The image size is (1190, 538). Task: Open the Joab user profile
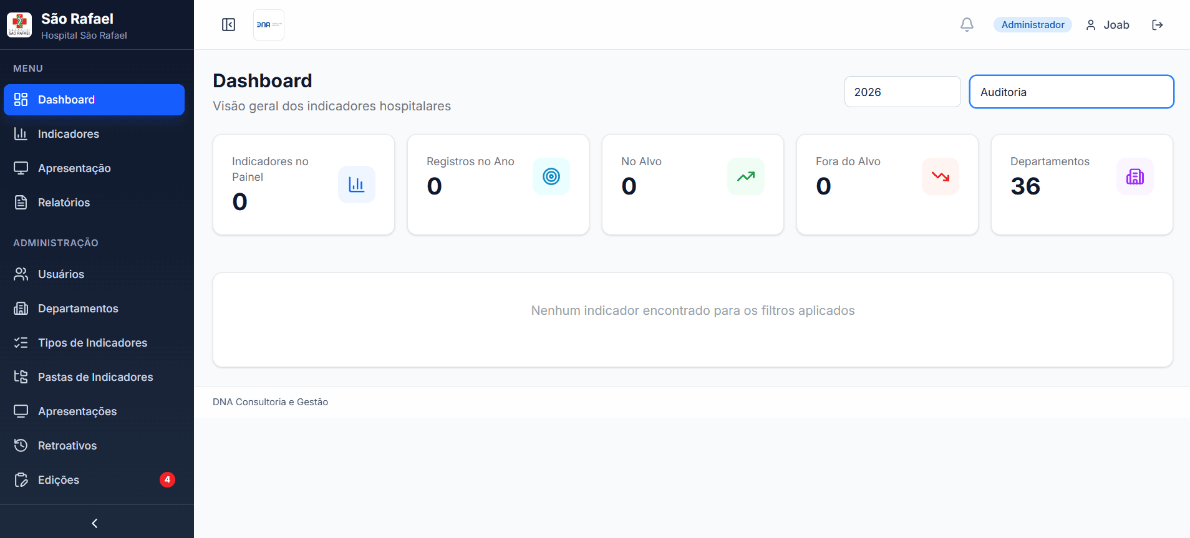tap(1108, 25)
